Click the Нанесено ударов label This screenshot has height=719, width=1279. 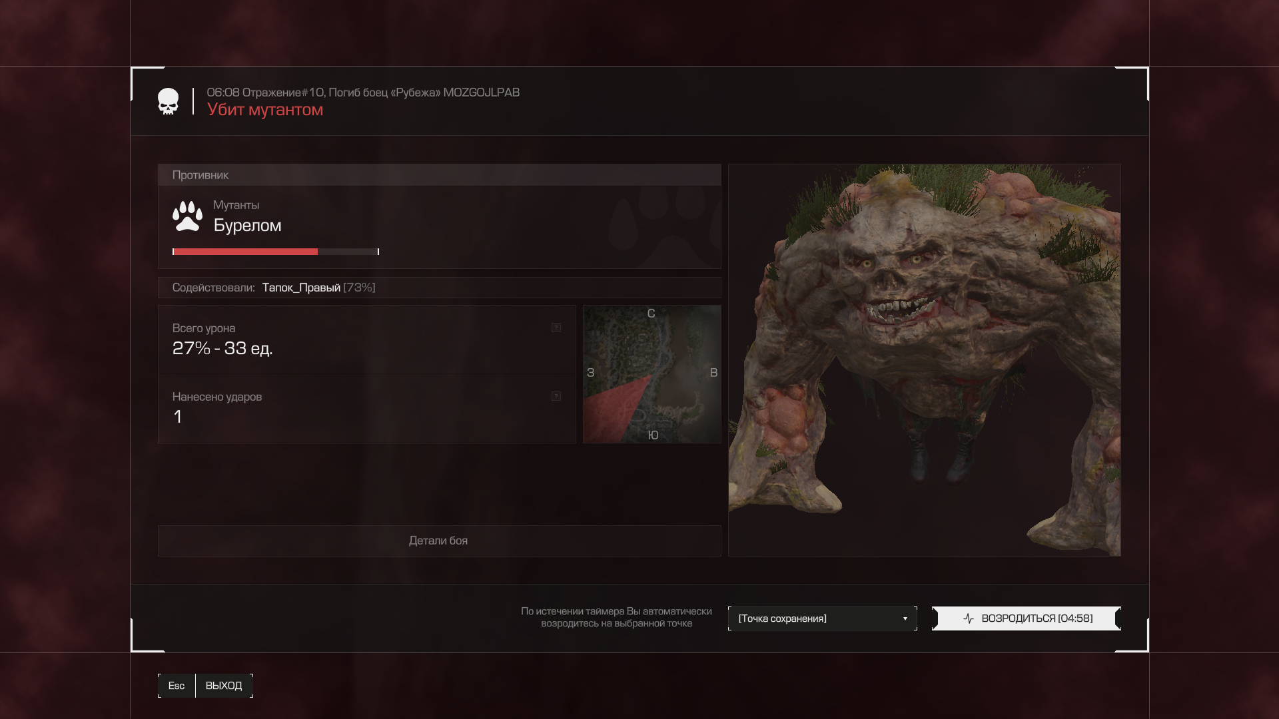click(x=217, y=397)
